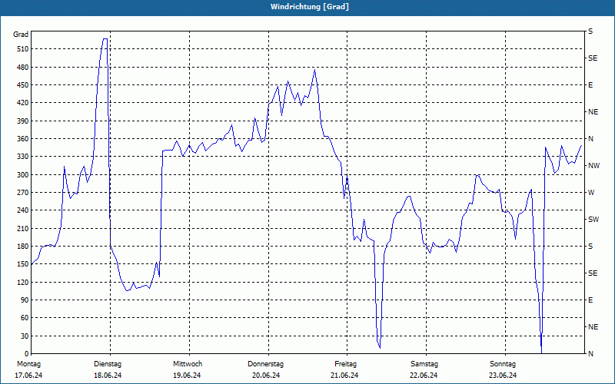
Task: Click the '19.06.24' date label
Action: point(187,376)
